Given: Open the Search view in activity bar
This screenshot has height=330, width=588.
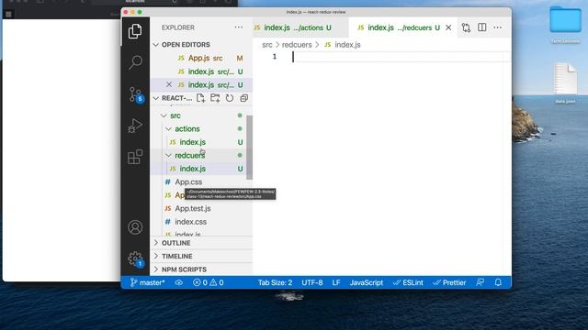Looking at the screenshot, I should [x=135, y=62].
